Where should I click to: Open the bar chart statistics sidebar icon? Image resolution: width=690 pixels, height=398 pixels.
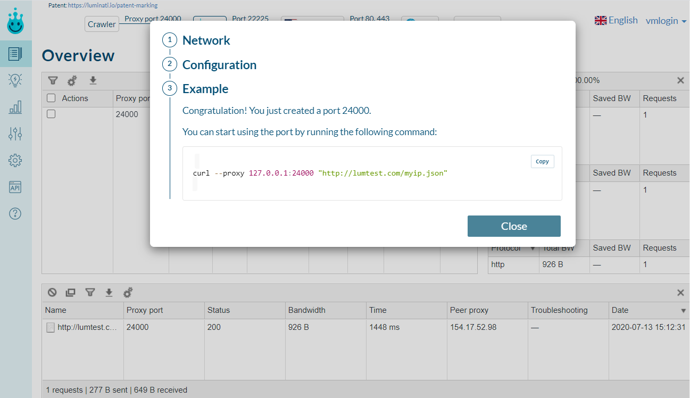click(x=15, y=107)
